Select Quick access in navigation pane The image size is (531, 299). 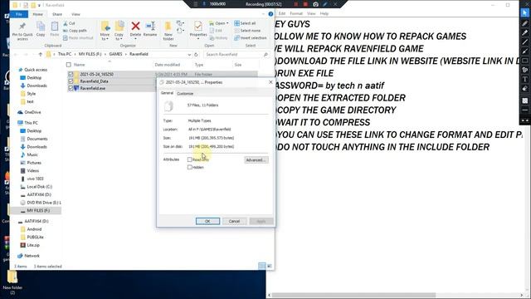click(35, 70)
